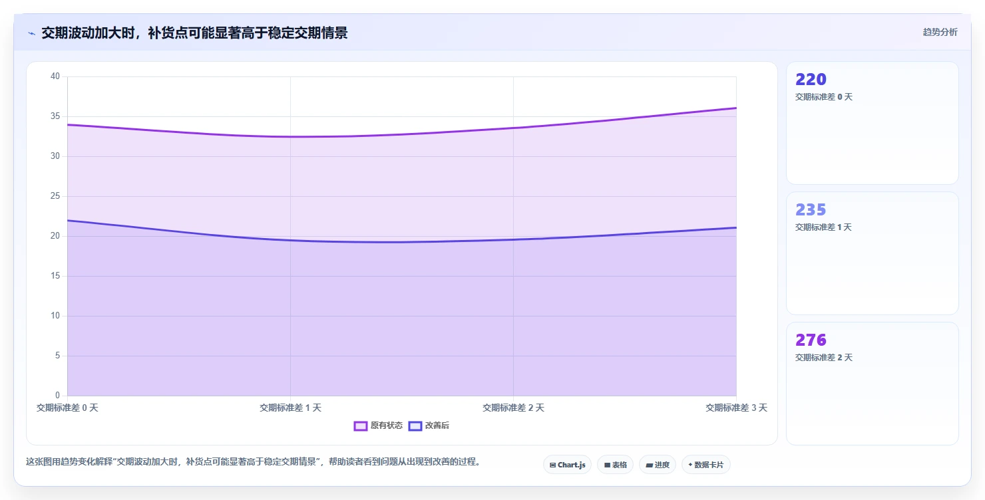The width and height of the screenshot is (985, 500).
Task: Click the y-axis value 40
Action: pyautogui.click(x=55, y=76)
